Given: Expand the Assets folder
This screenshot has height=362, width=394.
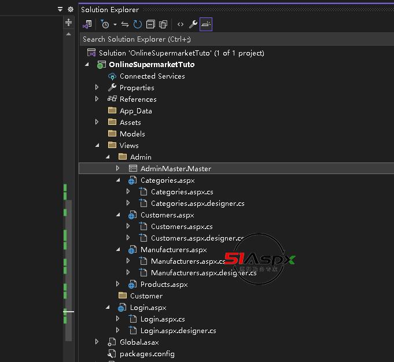Looking at the screenshot, I should tap(97, 122).
